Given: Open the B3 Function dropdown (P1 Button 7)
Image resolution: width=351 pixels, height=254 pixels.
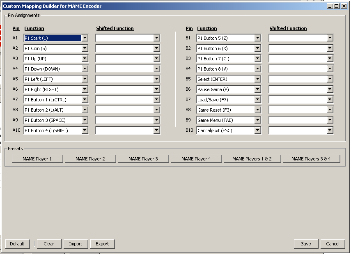Looking at the screenshot, I should 257,59.
